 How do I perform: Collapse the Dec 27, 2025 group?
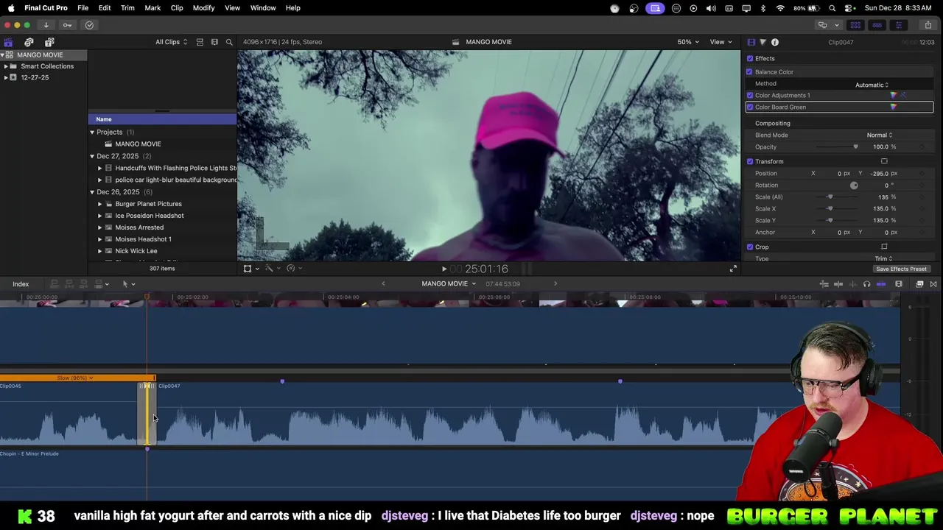(x=92, y=156)
